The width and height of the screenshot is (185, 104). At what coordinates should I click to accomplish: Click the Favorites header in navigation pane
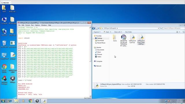(99, 36)
